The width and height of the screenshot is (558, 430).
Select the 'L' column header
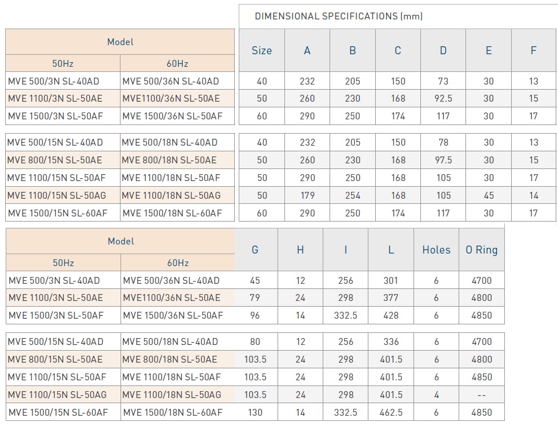(x=391, y=250)
